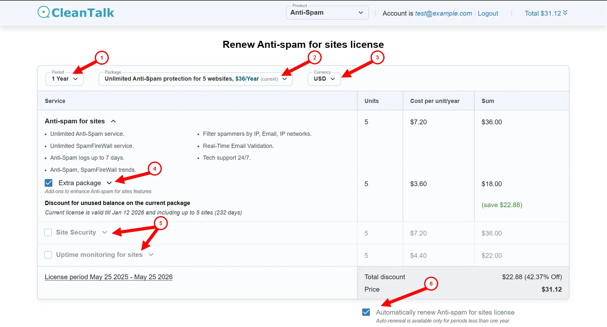
Task: Click the $22.00 Uptime monitoring sum
Action: point(491,256)
